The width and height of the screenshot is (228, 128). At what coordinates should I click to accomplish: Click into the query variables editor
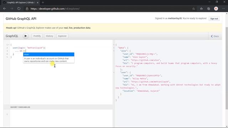(x=61, y=118)
